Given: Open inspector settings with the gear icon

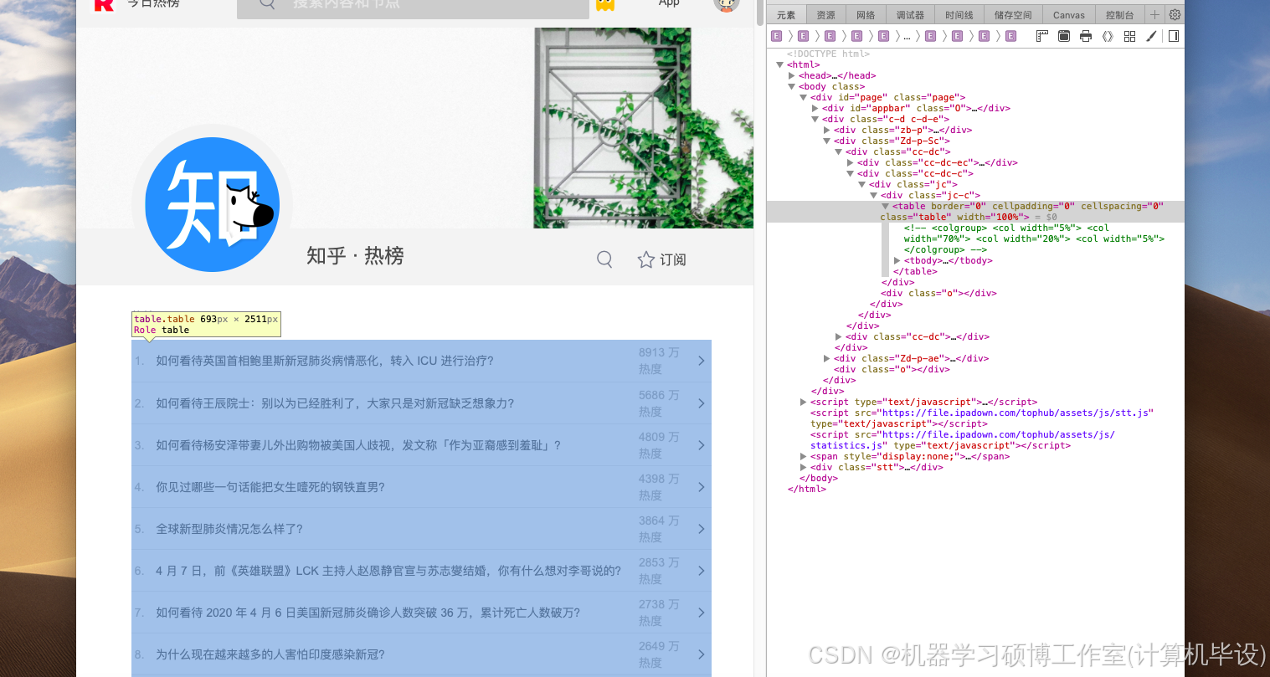Looking at the screenshot, I should [x=1175, y=14].
